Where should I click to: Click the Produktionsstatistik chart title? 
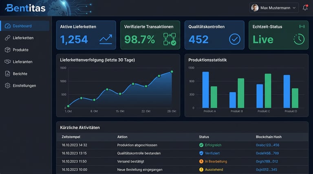(207, 60)
